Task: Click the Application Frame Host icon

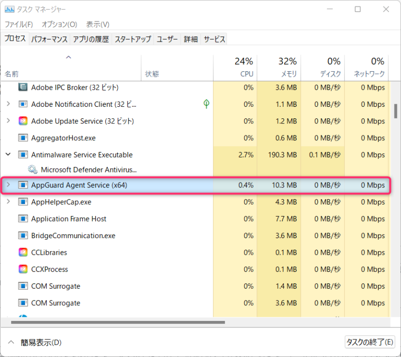Action: pos(23,219)
